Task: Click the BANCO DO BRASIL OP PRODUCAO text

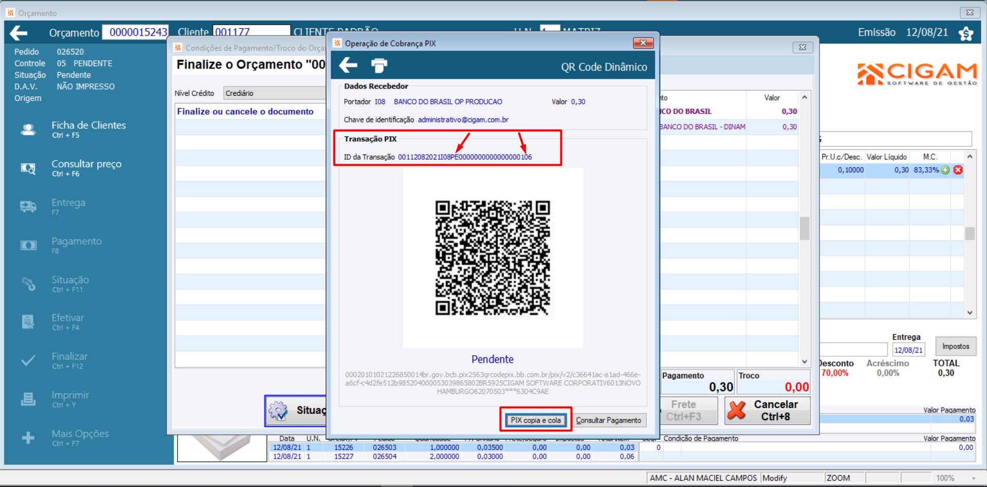Action: point(448,102)
